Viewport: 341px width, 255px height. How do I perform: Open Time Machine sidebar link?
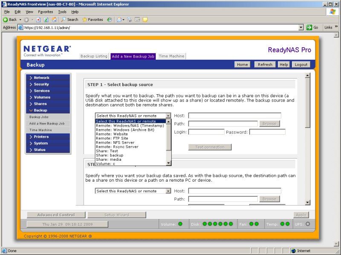coord(40,130)
